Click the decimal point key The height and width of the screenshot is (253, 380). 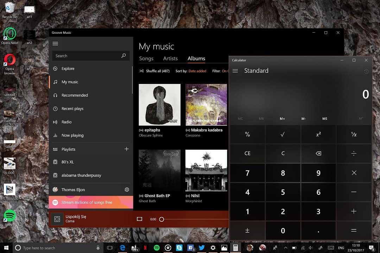tap(318, 231)
